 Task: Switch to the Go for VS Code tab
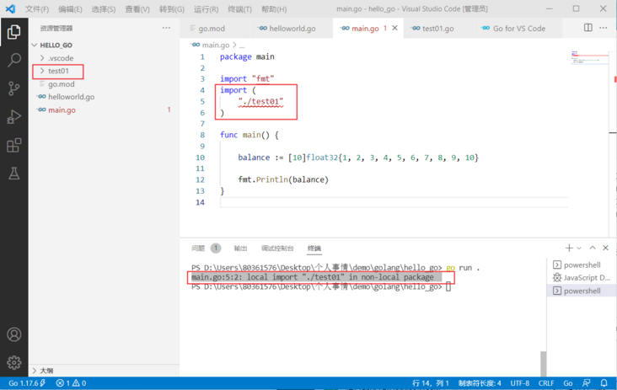click(x=518, y=29)
